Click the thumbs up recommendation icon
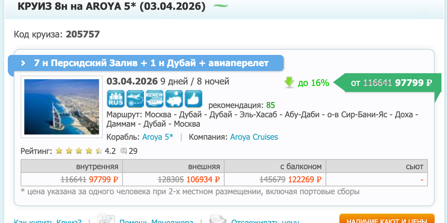 coord(193,99)
